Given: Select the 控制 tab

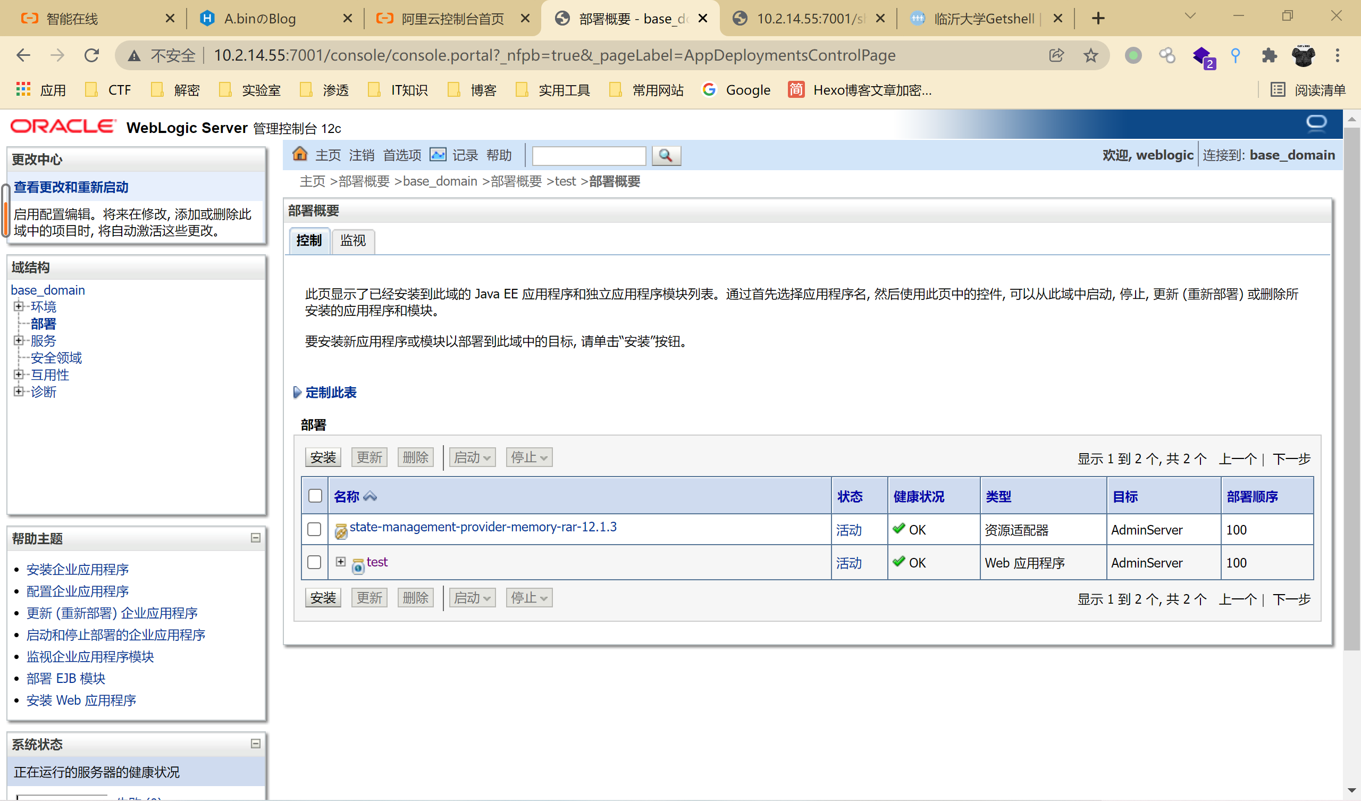Looking at the screenshot, I should click(309, 240).
